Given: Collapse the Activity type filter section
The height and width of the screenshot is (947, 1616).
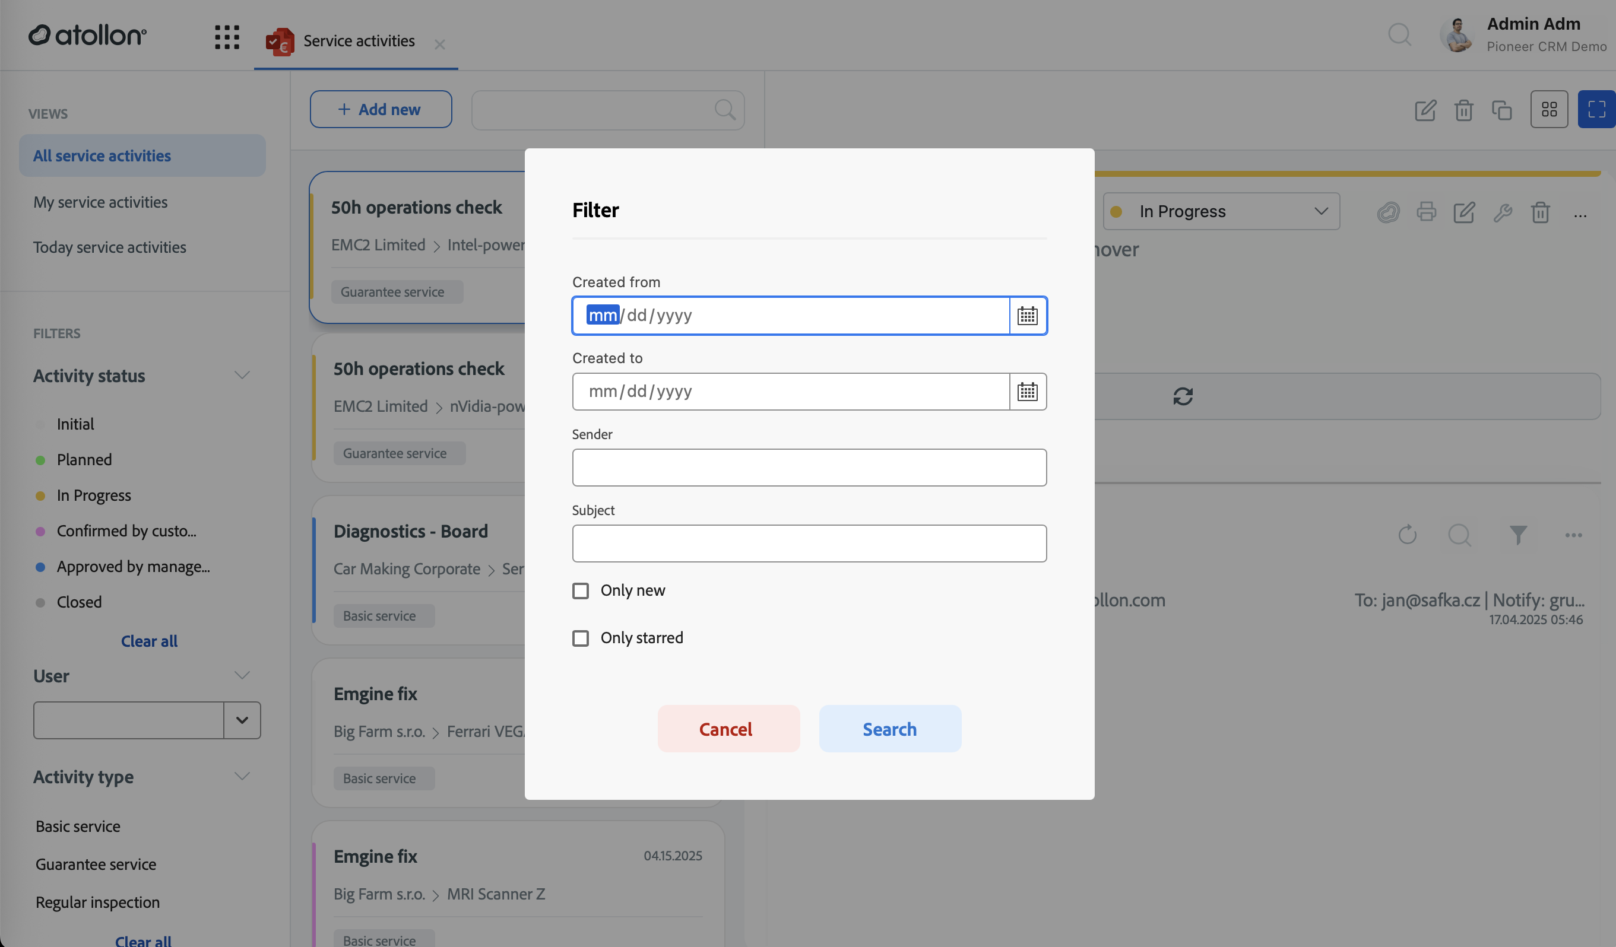Looking at the screenshot, I should 242,777.
